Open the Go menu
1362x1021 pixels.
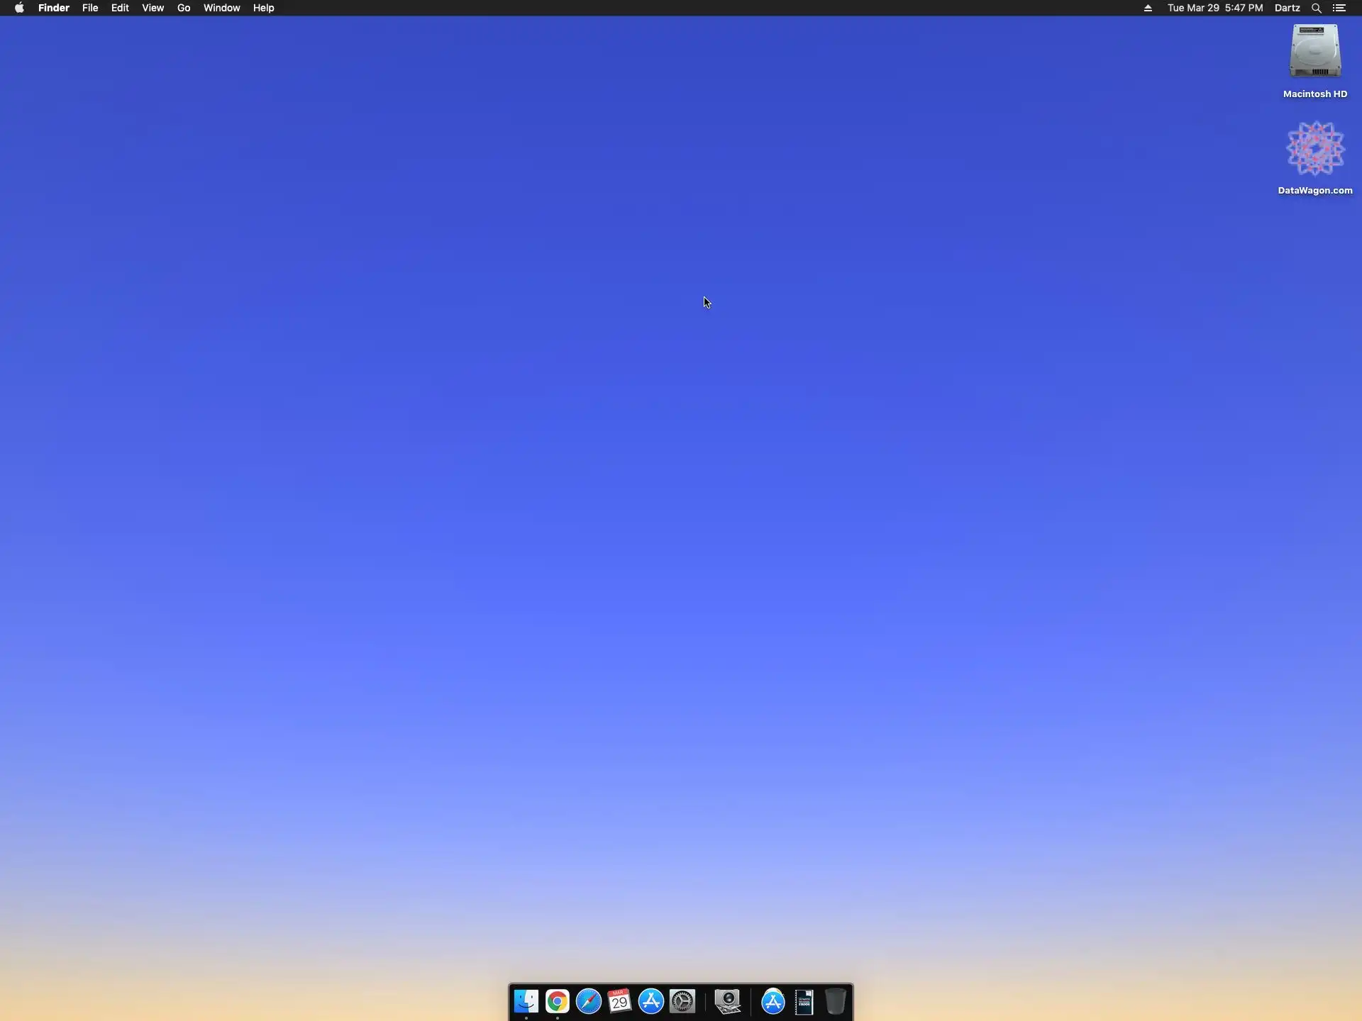pos(184,8)
